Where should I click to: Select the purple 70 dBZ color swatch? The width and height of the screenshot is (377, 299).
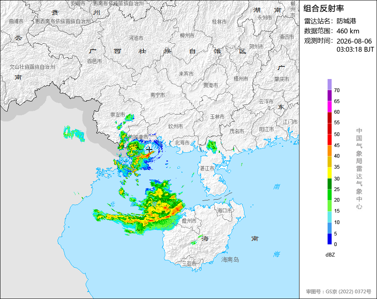pyautogui.click(x=329, y=84)
